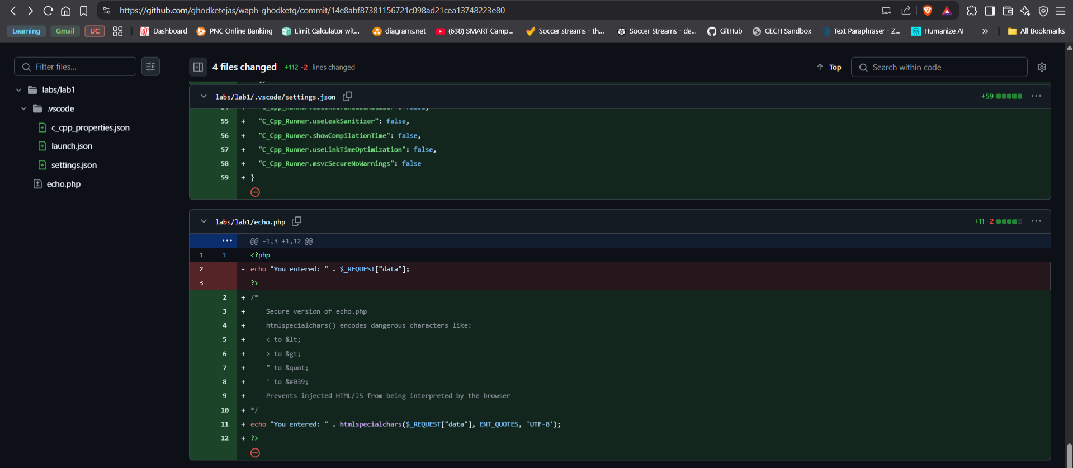Reload the current page
The height and width of the screenshot is (468, 1073).
tap(48, 11)
